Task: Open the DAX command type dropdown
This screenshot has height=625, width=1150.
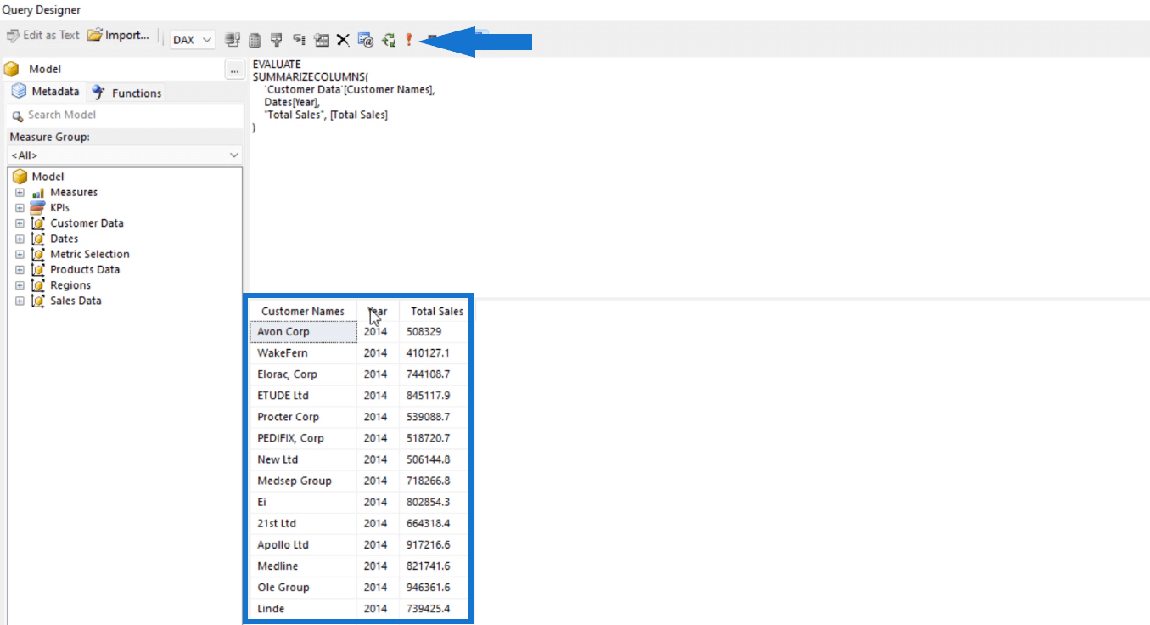Action: (x=193, y=40)
